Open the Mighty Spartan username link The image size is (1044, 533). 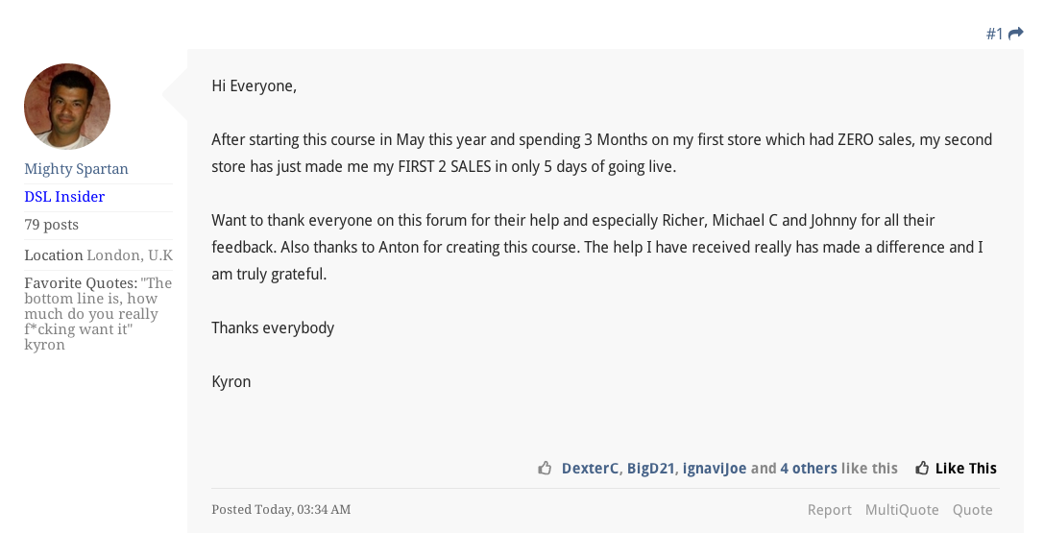pyautogui.click(x=76, y=169)
